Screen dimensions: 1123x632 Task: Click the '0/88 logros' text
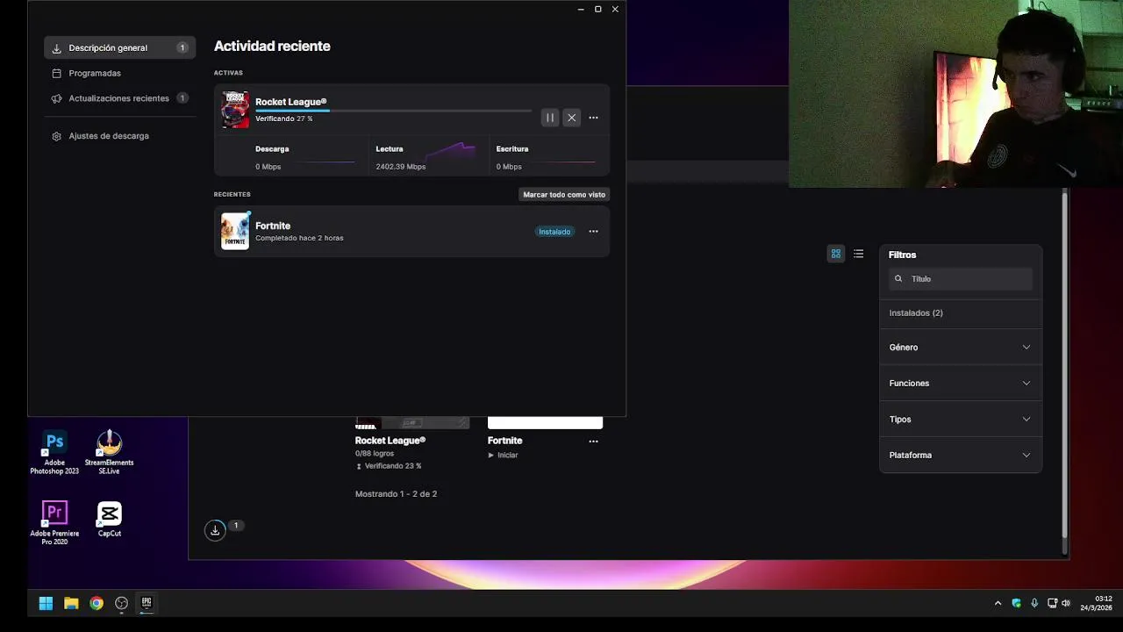(375, 454)
